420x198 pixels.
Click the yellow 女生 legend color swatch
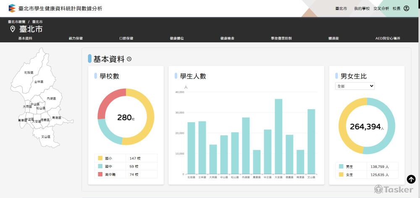(341, 175)
